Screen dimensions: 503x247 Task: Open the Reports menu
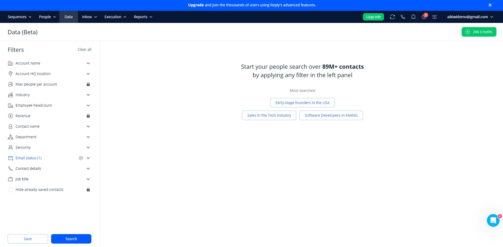(143, 17)
